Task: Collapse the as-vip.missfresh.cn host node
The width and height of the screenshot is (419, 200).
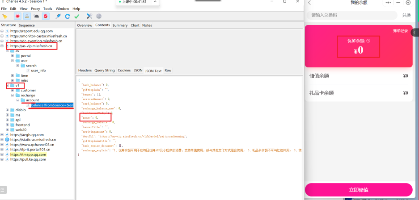Action: click(x=2, y=46)
